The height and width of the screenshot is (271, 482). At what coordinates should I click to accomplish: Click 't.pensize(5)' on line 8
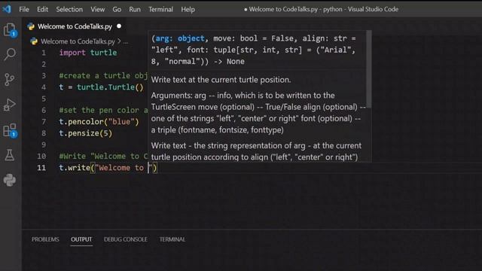click(x=86, y=133)
